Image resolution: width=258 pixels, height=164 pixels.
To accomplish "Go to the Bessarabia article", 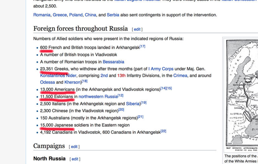I will pos(113,62).
